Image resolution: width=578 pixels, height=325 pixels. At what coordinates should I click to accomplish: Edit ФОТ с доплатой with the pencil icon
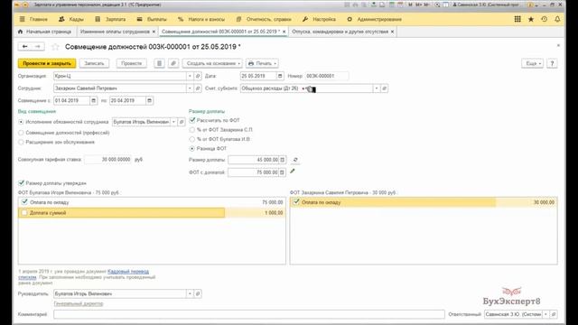pyautogui.click(x=293, y=172)
